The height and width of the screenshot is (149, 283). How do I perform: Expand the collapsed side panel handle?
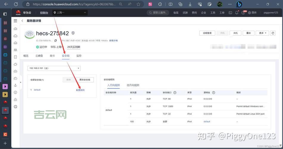tap(21, 82)
